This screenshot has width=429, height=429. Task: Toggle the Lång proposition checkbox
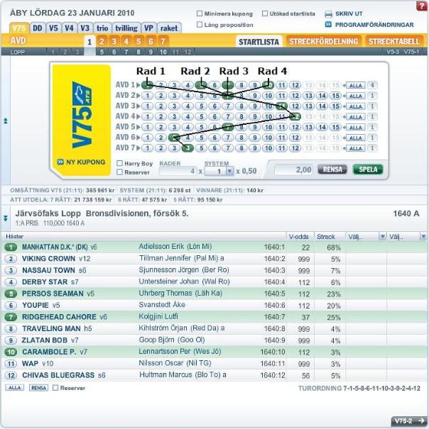pyautogui.click(x=200, y=26)
